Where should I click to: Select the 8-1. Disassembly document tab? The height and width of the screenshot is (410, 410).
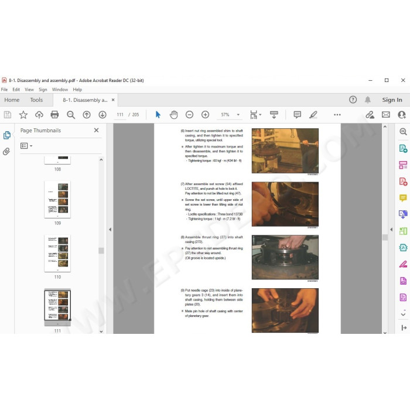[x=85, y=100]
